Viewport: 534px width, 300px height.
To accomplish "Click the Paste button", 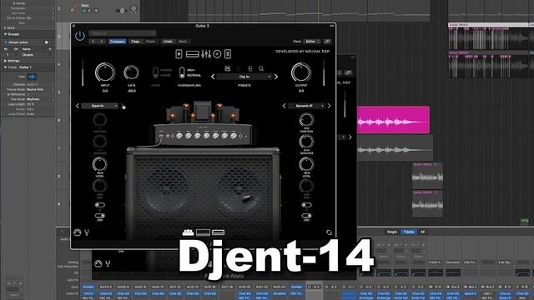I will [150, 42].
